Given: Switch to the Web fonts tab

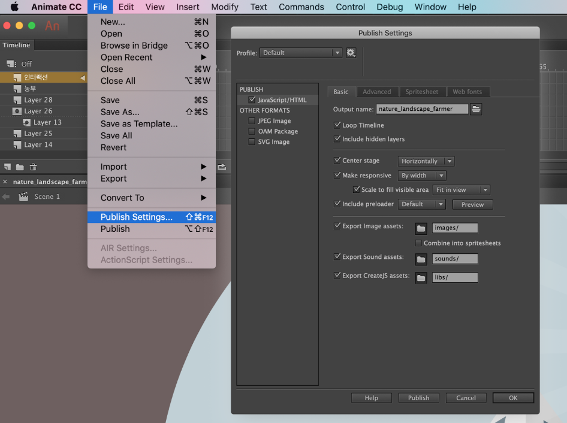Looking at the screenshot, I should tap(467, 92).
